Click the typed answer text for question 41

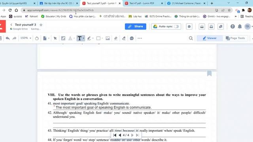104,107
